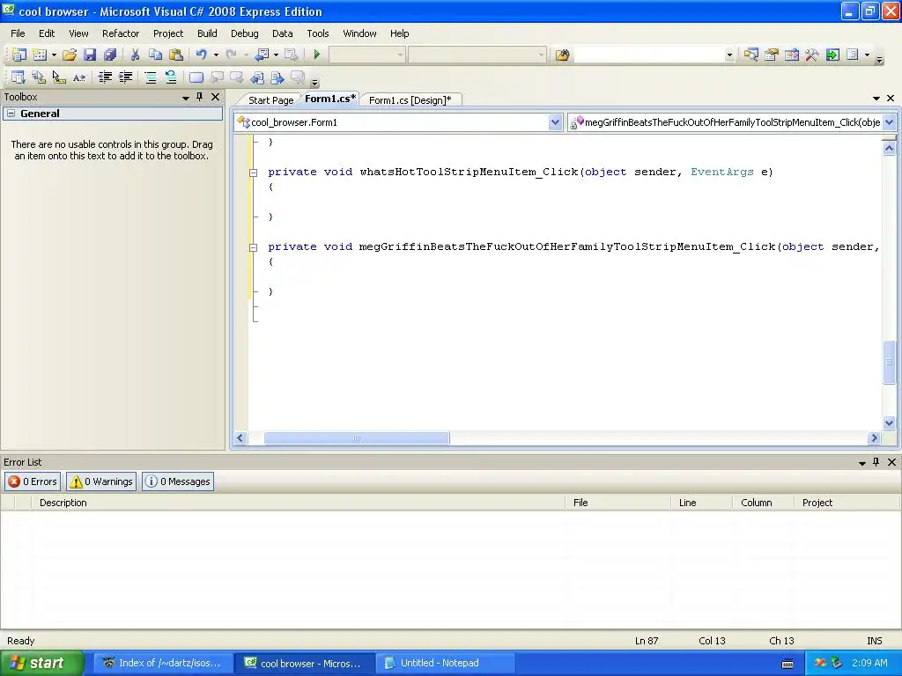Collapse the General toolbox group

tap(11, 114)
